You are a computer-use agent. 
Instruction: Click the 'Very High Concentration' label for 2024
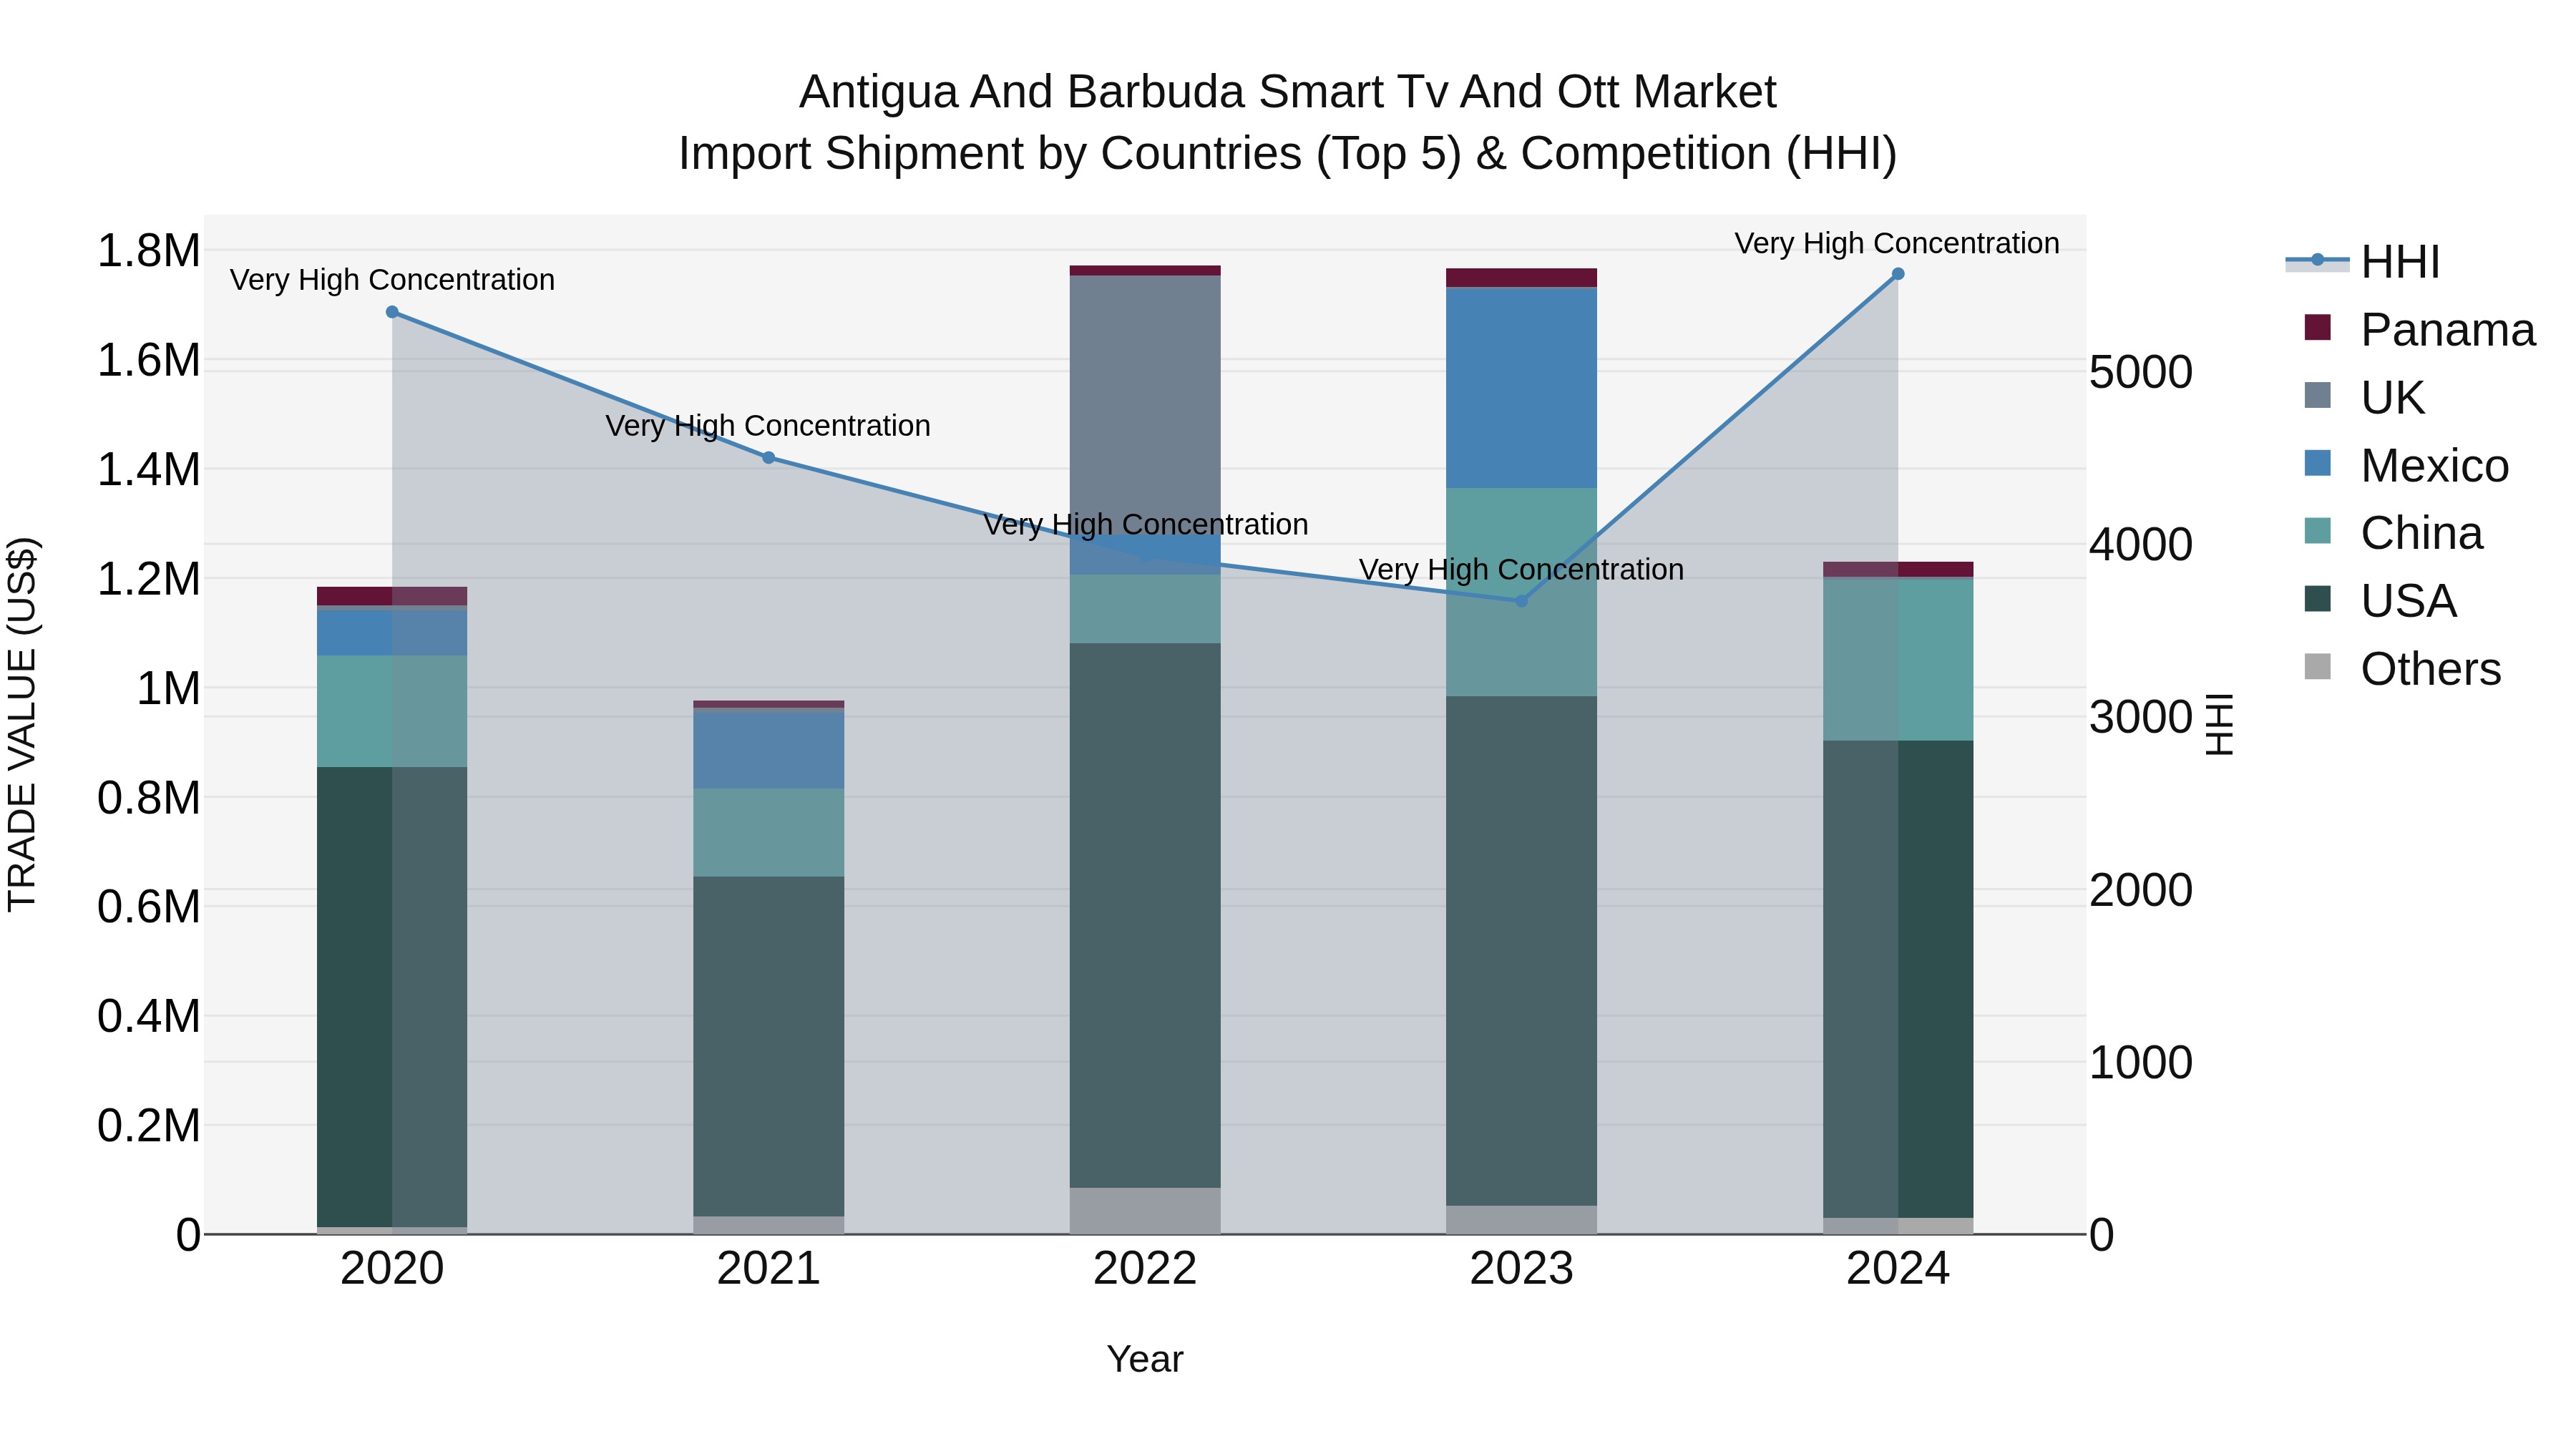tap(1897, 243)
